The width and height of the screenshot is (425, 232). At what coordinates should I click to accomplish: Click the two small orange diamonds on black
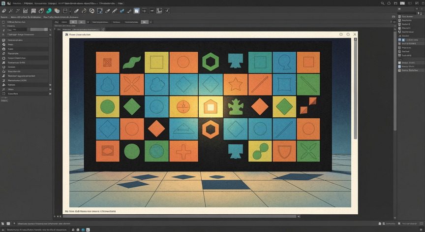308,105
